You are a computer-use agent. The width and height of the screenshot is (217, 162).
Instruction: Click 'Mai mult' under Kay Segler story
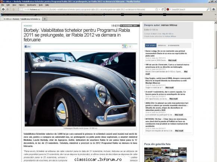[170, 88]
